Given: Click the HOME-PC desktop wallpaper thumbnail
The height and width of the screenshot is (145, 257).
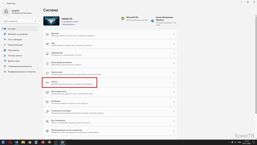Looking at the screenshot, I should (x=51, y=21).
